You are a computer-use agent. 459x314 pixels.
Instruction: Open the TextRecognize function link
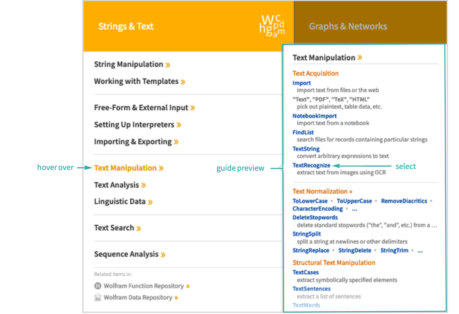point(311,165)
